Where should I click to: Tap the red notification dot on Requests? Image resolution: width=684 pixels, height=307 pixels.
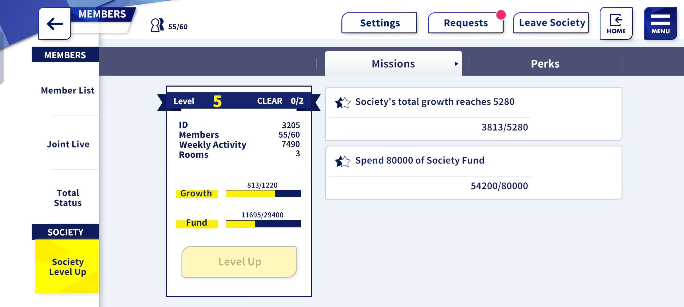point(501,15)
